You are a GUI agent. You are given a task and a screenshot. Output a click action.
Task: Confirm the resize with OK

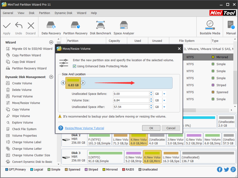[x=151, y=128]
